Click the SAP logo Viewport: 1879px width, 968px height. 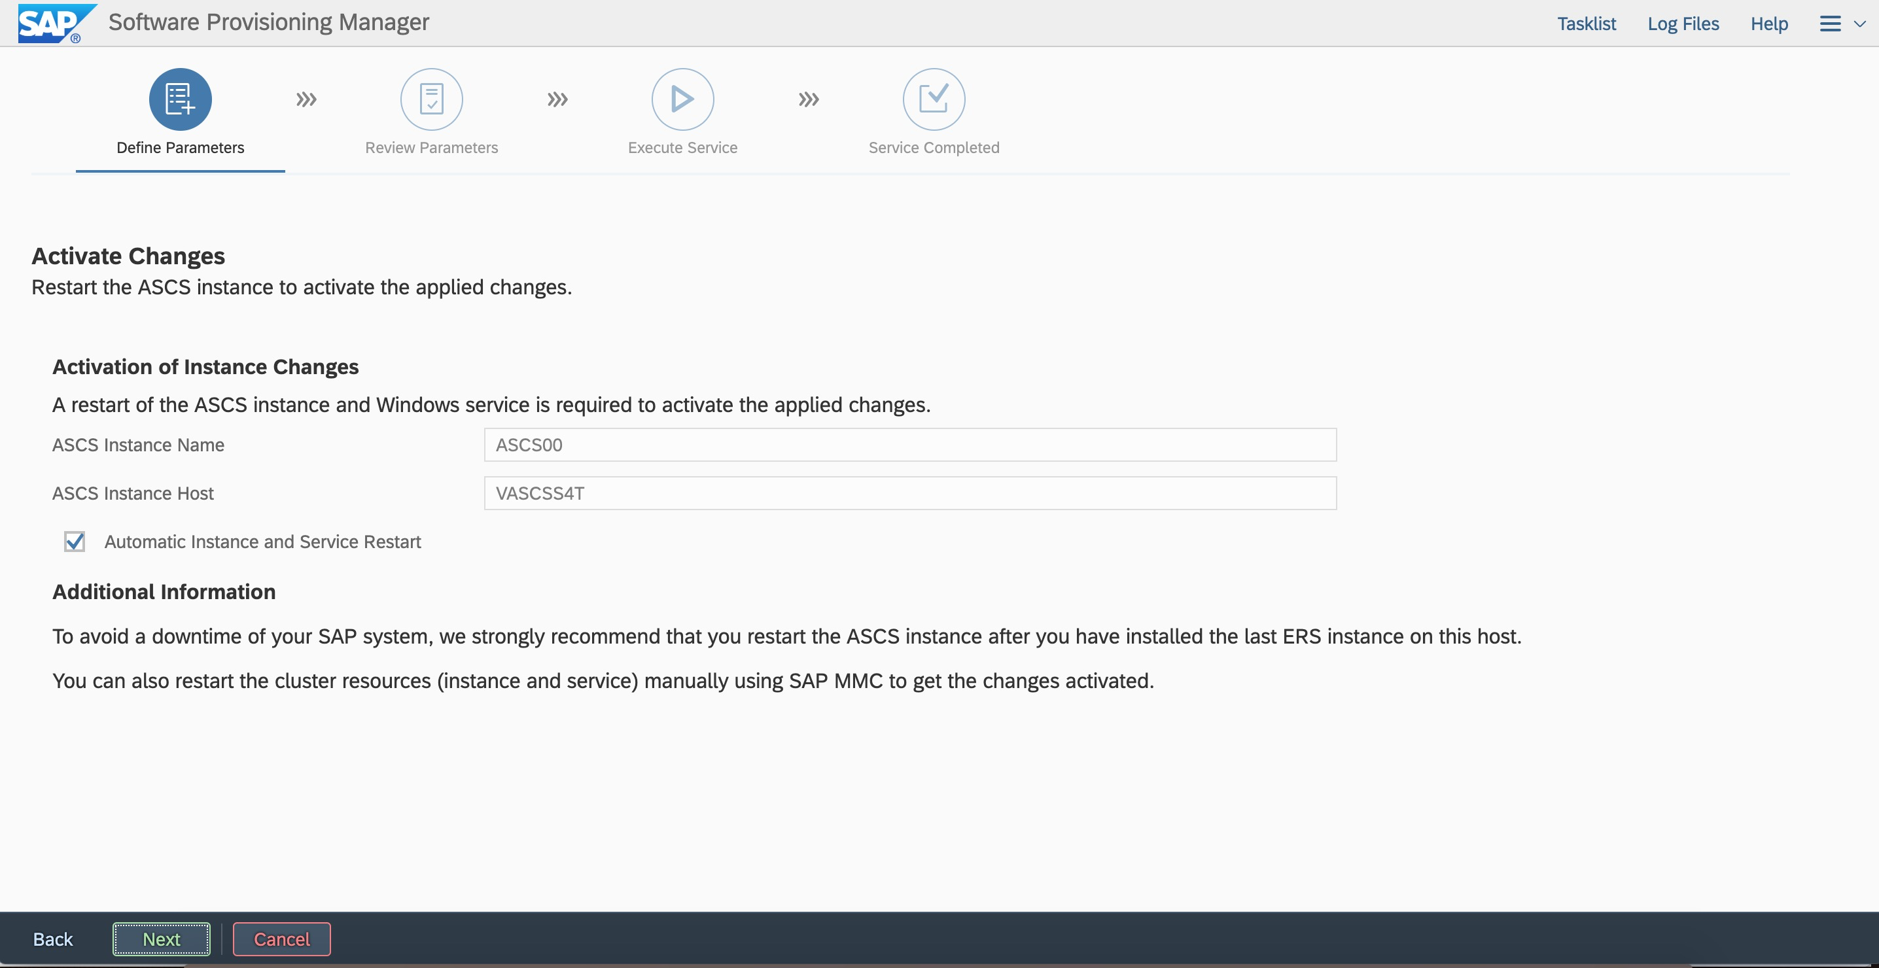pyautogui.click(x=57, y=24)
